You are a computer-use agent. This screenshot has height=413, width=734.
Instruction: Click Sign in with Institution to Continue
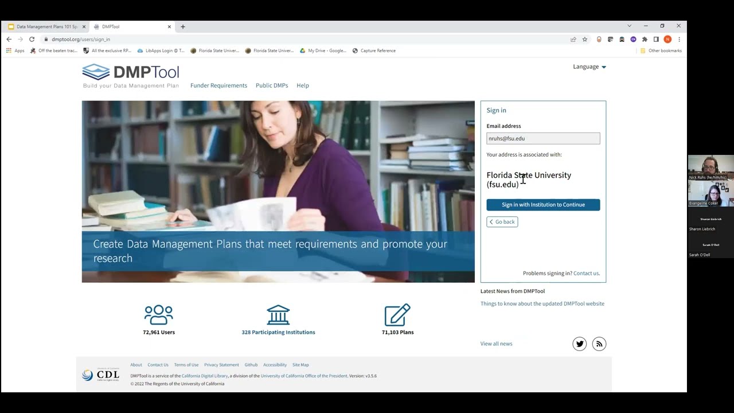[543, 205]
